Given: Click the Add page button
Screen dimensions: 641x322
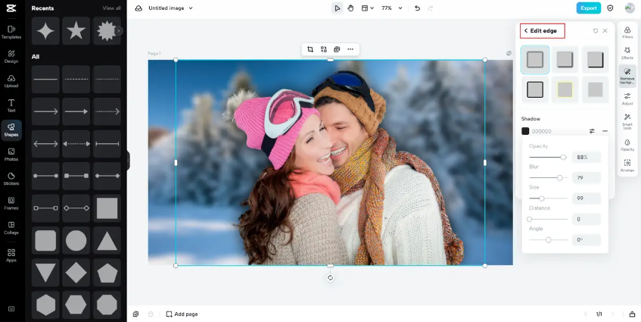Looking at the screenshot, I should (x=182, y=314).
